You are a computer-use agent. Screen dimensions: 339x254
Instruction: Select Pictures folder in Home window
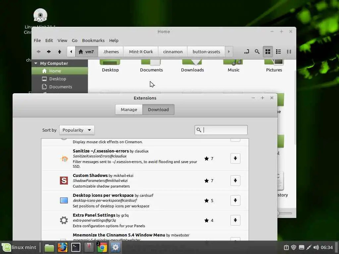[274, 66]
